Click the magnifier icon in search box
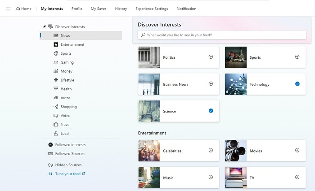Viewport: 315px width, 191px height. click(143, 35)
